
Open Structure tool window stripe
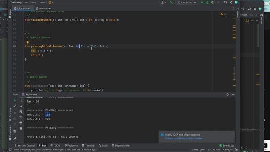click(10, 114)
